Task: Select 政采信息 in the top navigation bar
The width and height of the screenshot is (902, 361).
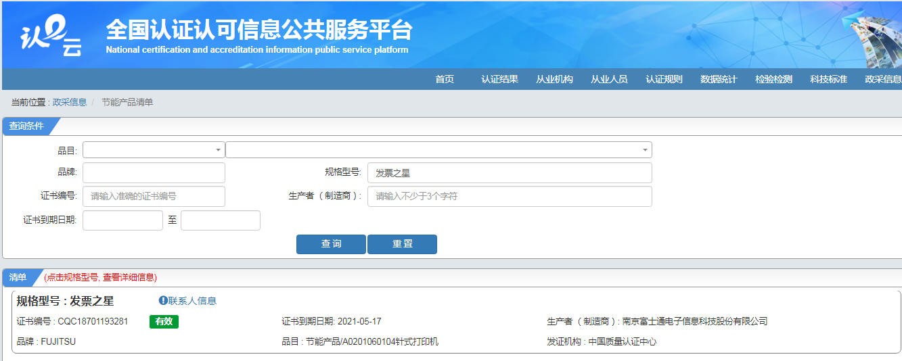Action: [x=883, y=79]
